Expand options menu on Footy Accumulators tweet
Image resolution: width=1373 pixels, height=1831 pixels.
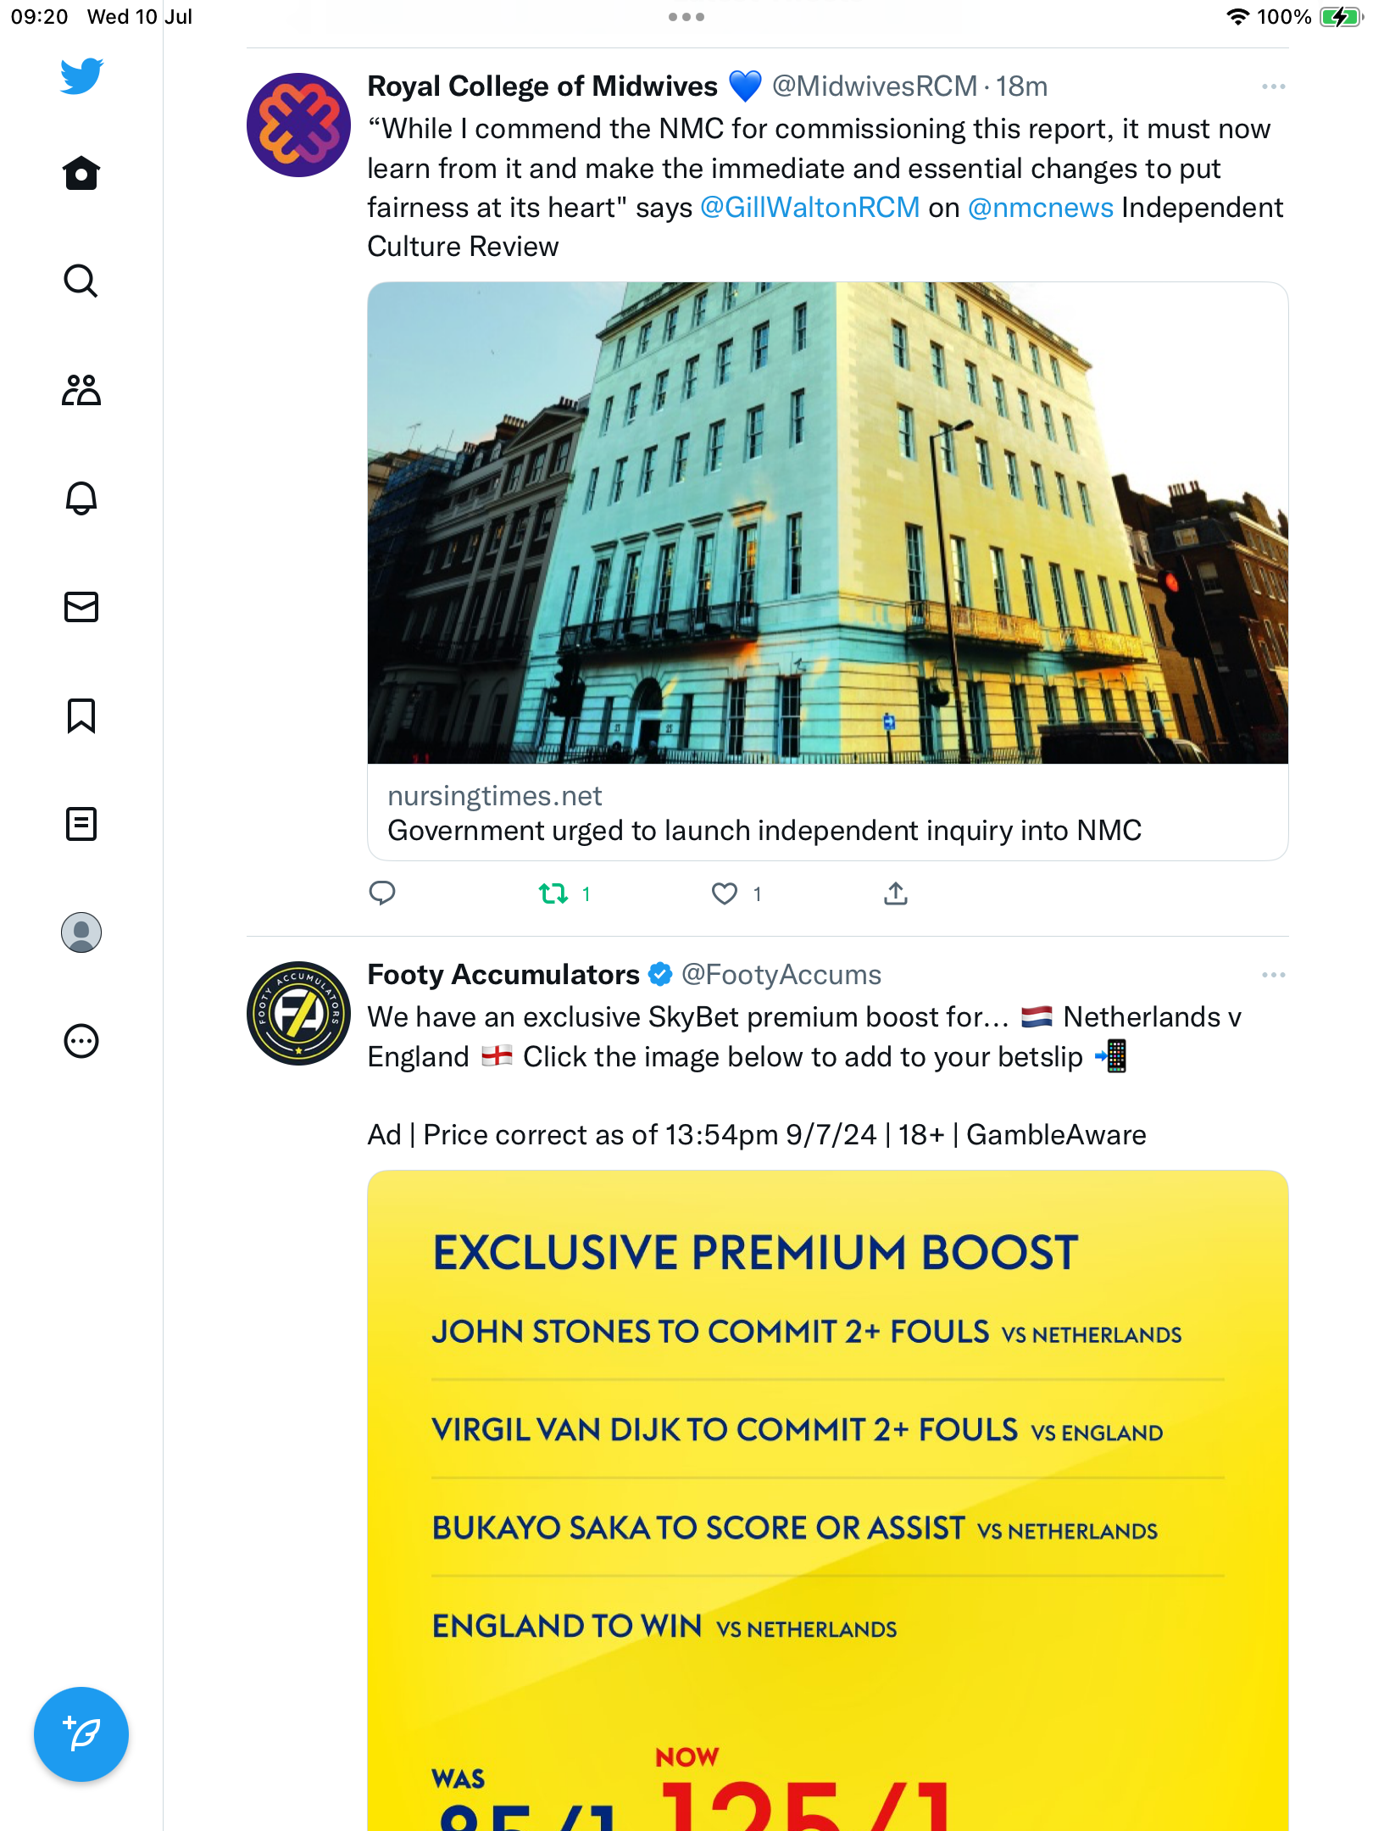(x=1273, y=975)
